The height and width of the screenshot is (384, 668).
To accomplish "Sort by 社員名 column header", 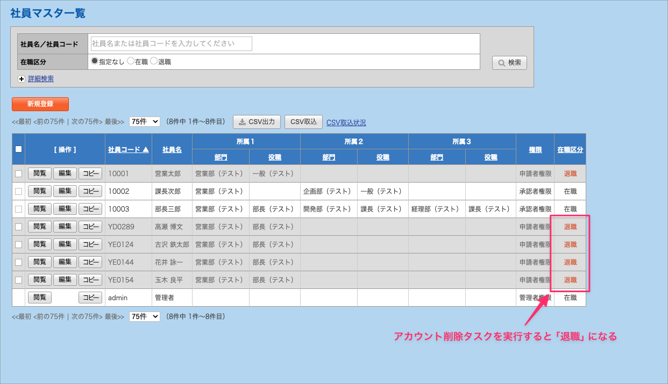I will point(172,149).
